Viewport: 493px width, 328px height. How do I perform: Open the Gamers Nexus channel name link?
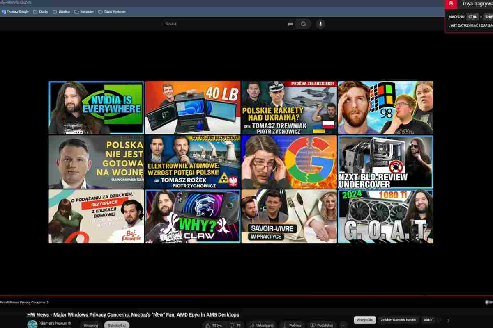tap(53, 323)
